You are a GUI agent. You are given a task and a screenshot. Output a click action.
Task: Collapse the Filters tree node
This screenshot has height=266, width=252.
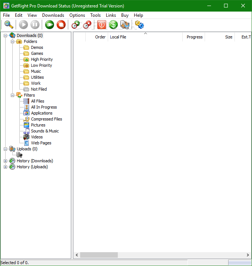coord(13,96)
